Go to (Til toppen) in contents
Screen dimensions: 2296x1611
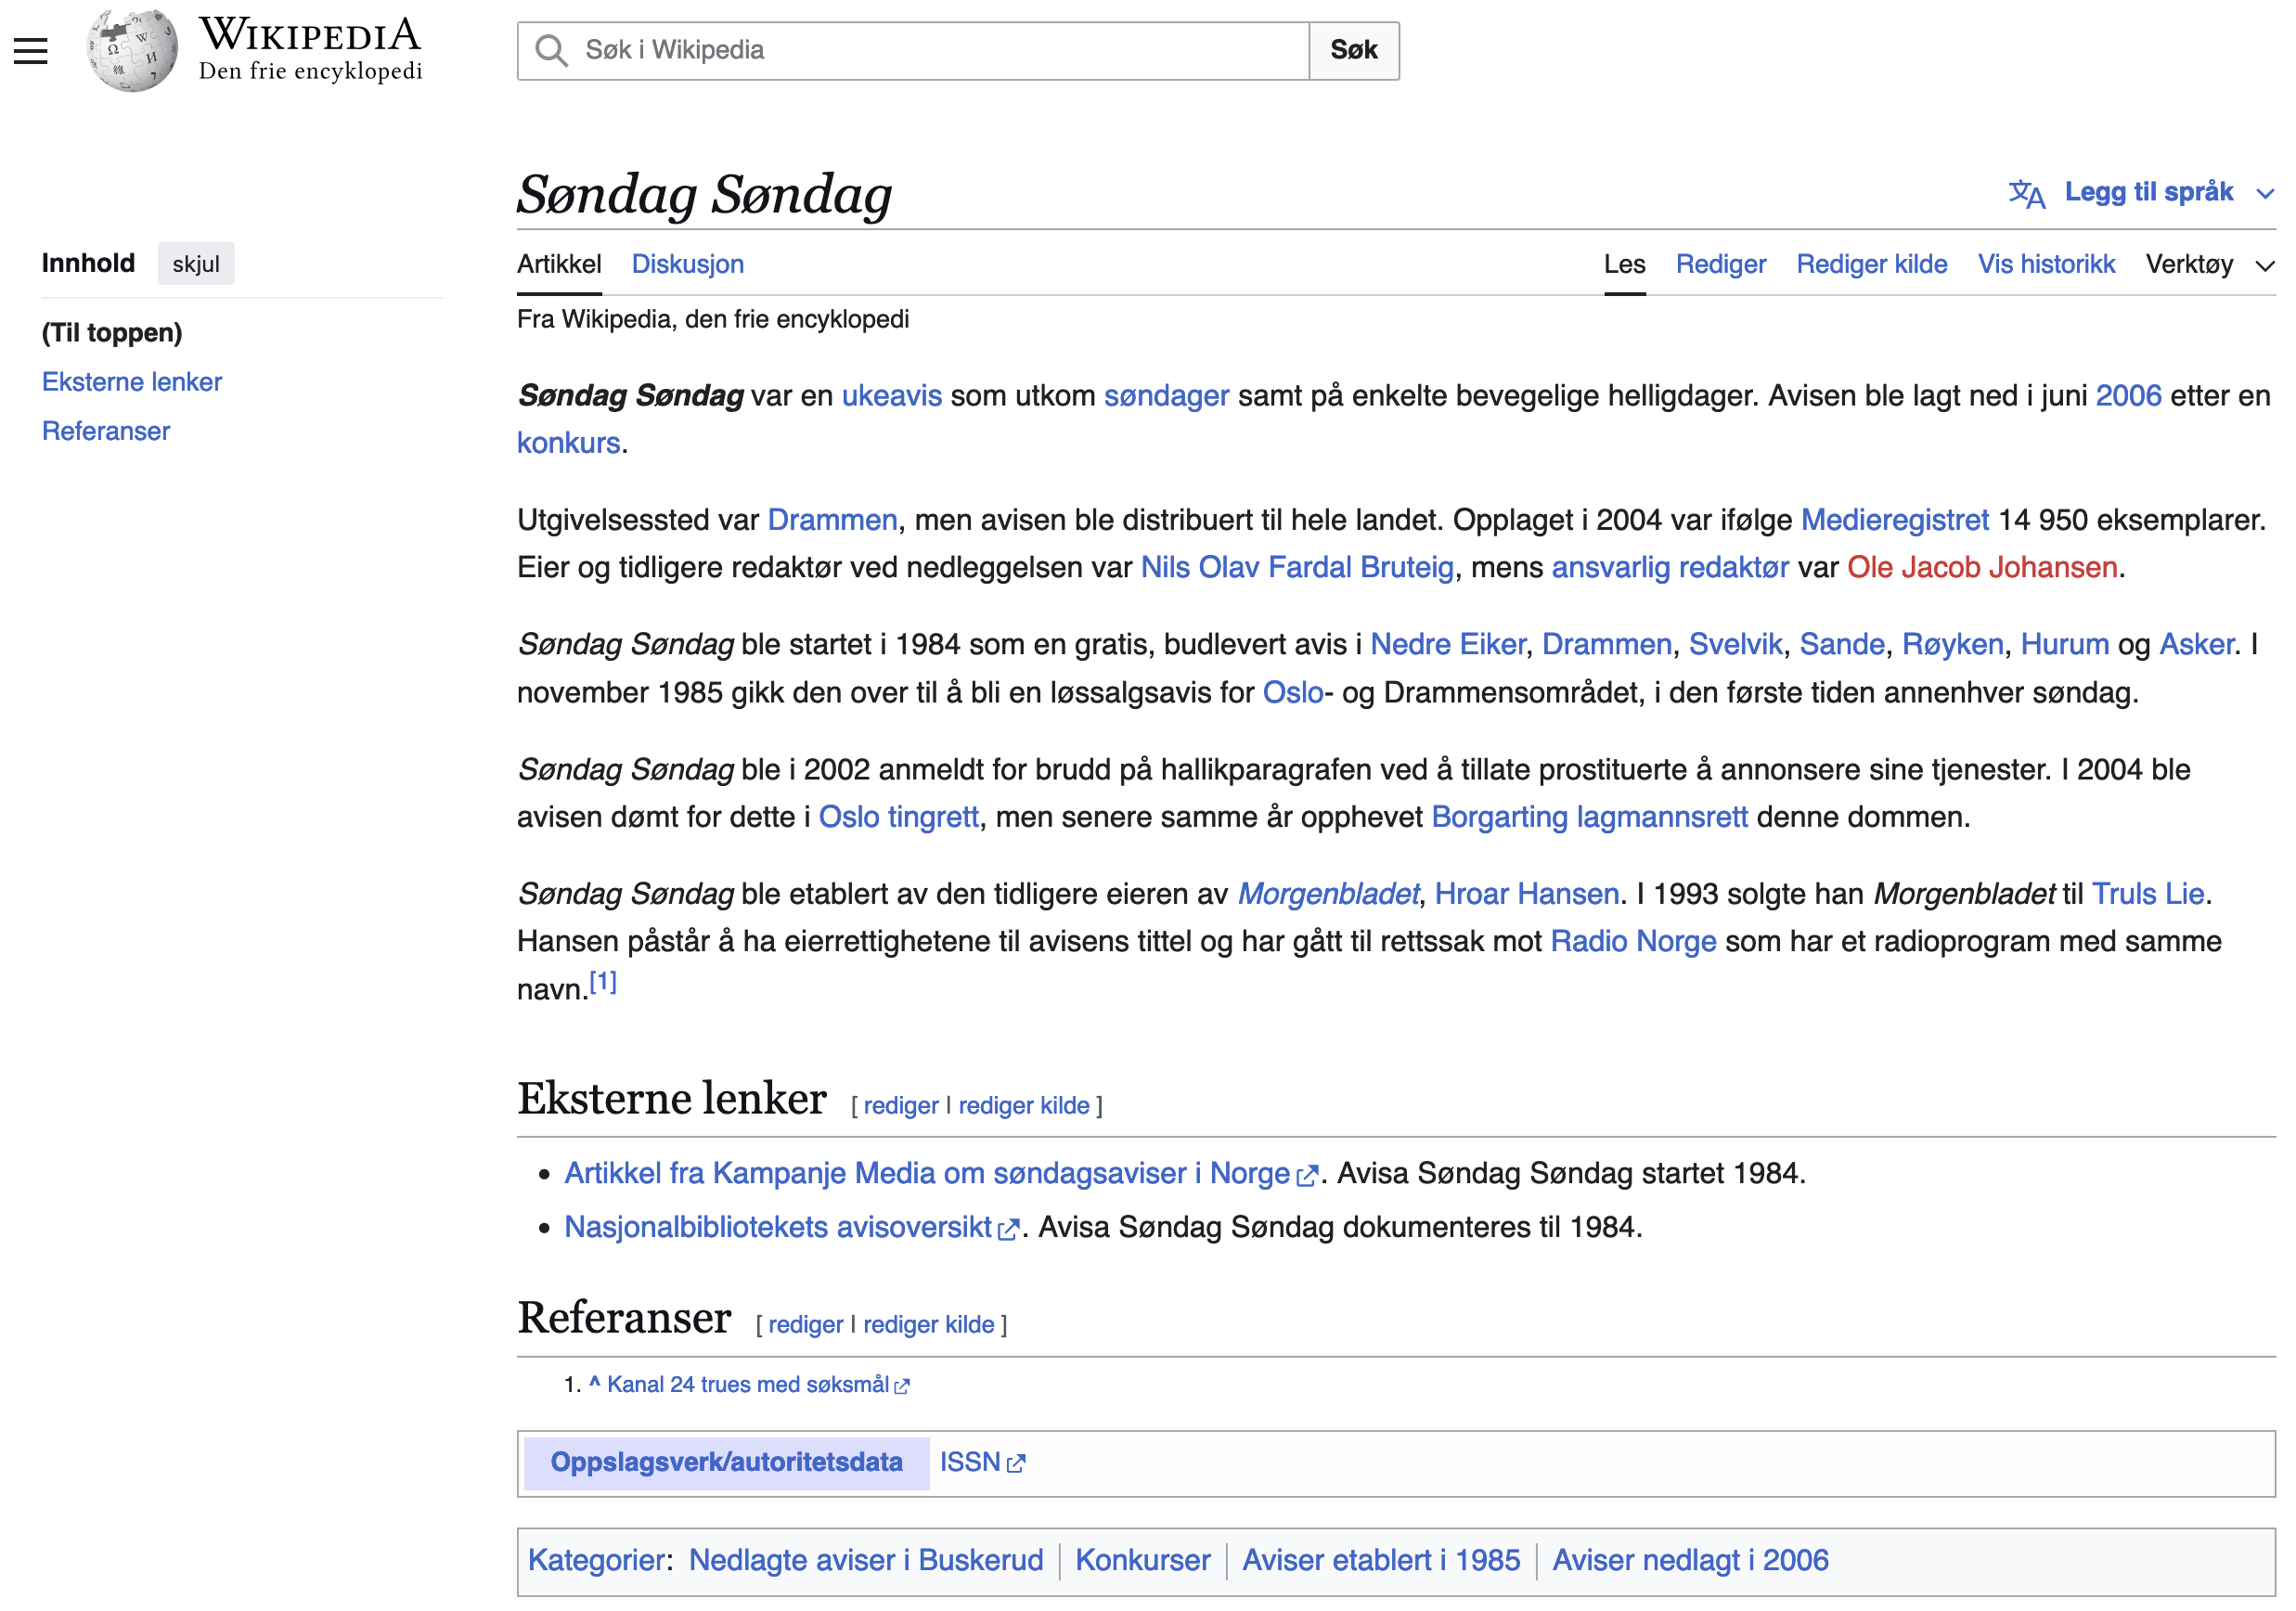pos(112,333)
